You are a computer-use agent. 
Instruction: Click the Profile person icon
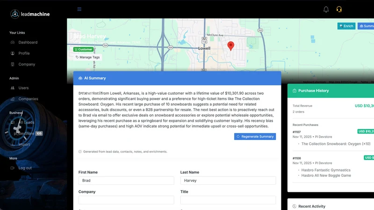pos(13,53)
